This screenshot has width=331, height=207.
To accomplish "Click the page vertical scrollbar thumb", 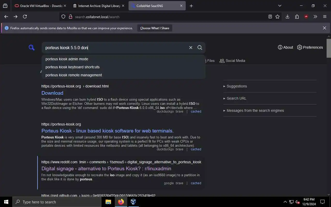I will click(x=329, y=48).
